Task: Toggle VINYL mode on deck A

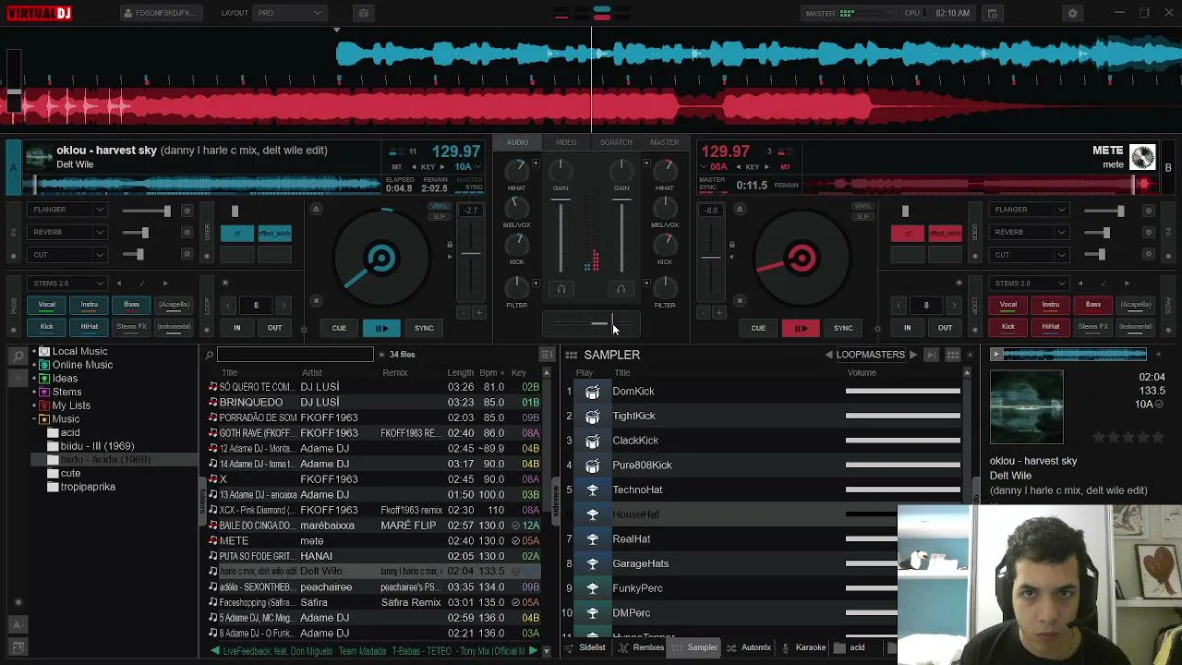Action: click(x=439, y=206)
